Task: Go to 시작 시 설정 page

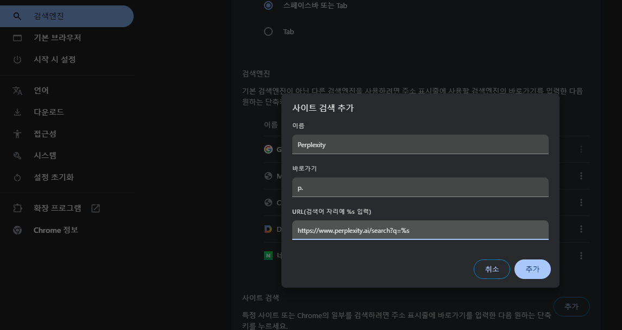Action: (x=55, y=59)
